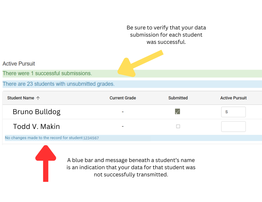Sort by the Student Name column header
The width and height of the screenshot is (262, 202).
21,98
